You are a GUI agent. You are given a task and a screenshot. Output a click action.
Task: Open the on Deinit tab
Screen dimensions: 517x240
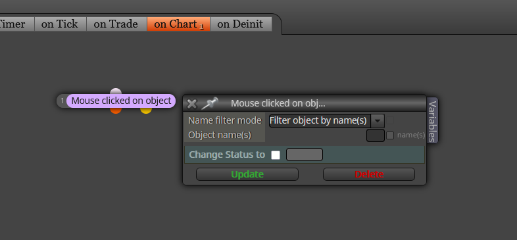[240, 24]
